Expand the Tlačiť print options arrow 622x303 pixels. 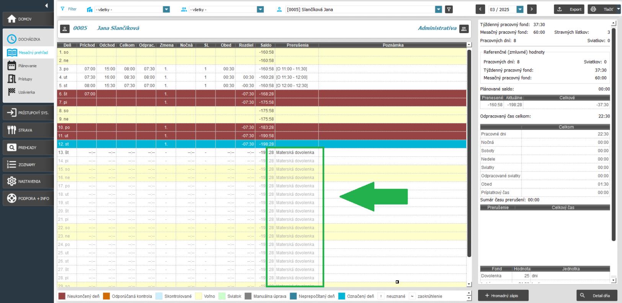click(619, 9)
